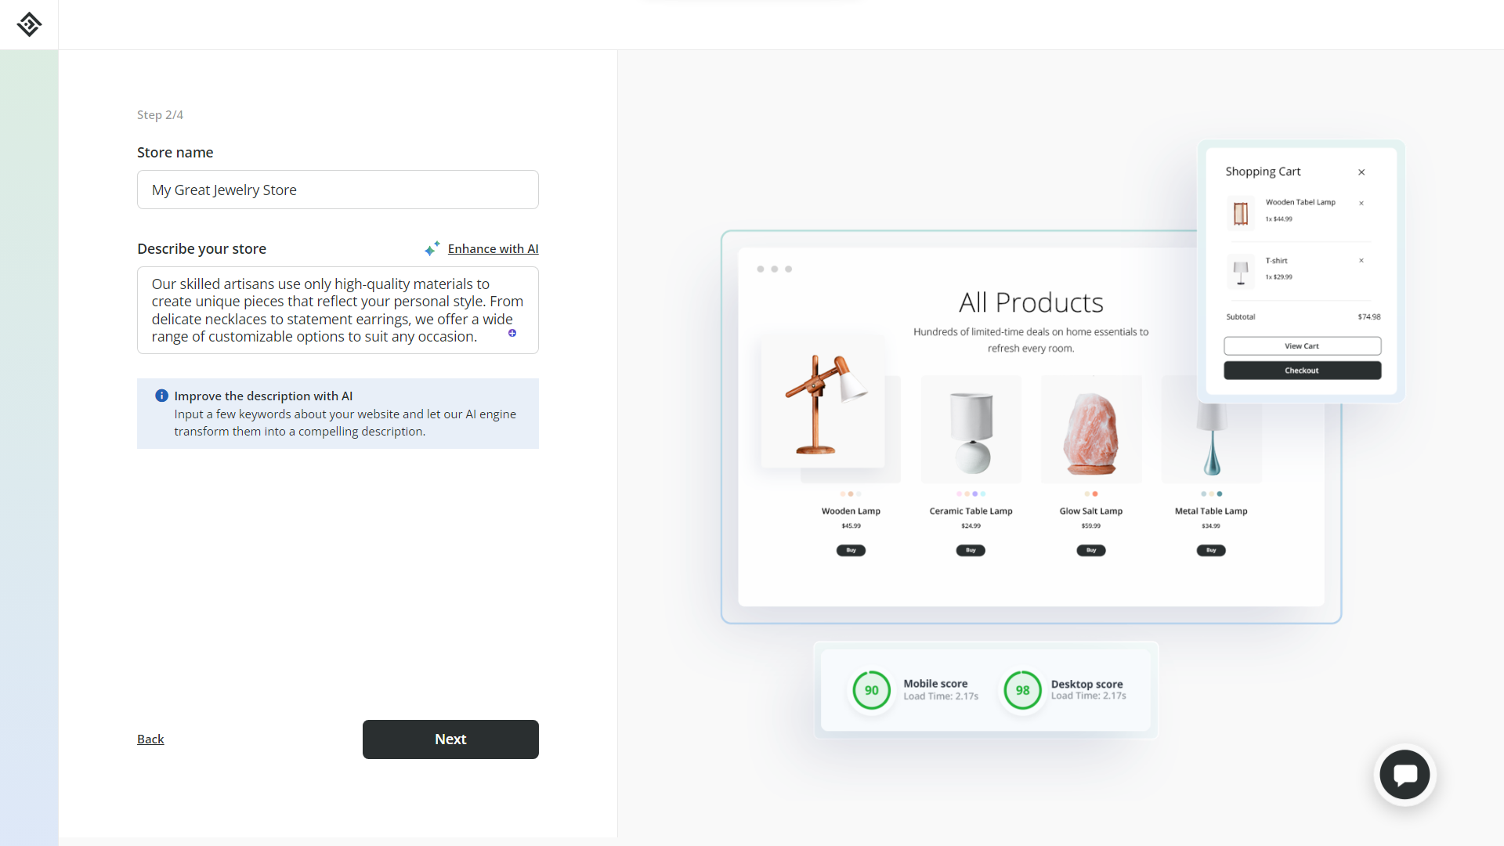
Task: Select the store name input field
Action: click(338, 189)
